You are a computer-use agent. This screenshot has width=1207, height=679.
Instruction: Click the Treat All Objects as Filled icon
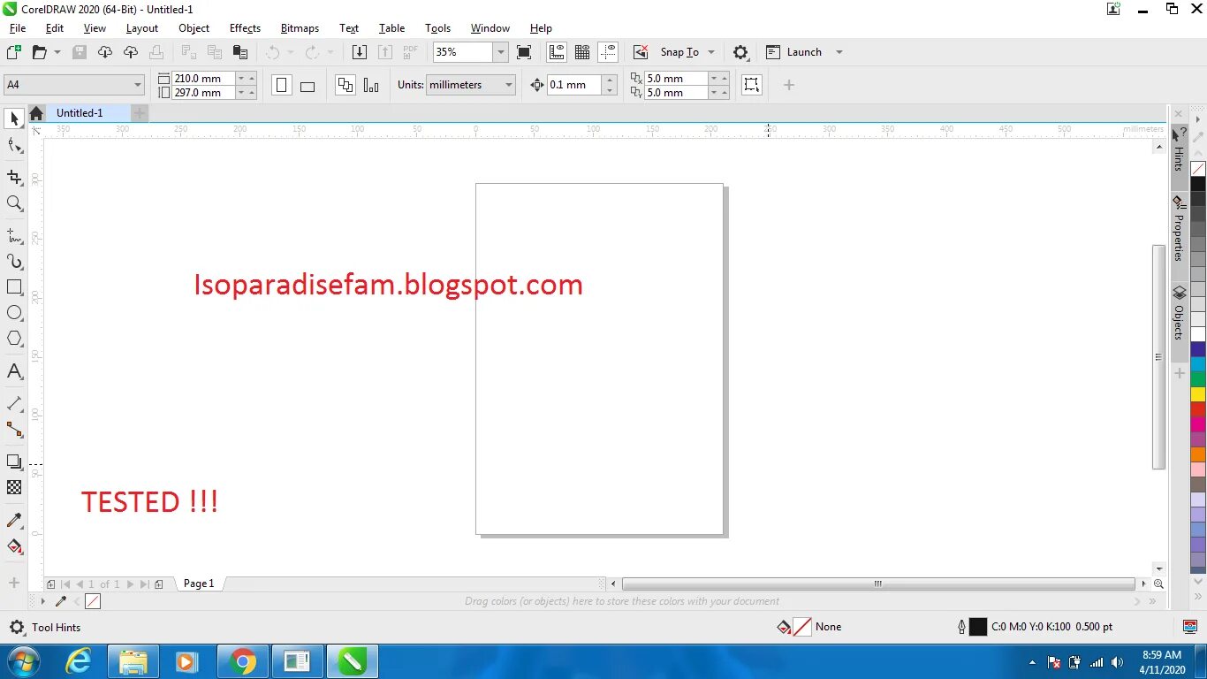pyautogui.click(x=751, y=85)
